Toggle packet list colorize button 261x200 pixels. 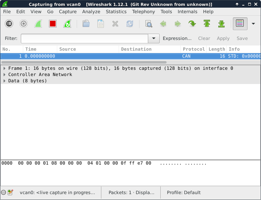click(240, 24)
